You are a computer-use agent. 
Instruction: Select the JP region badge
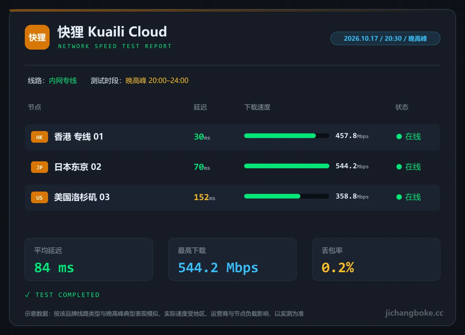coord(40,167)
